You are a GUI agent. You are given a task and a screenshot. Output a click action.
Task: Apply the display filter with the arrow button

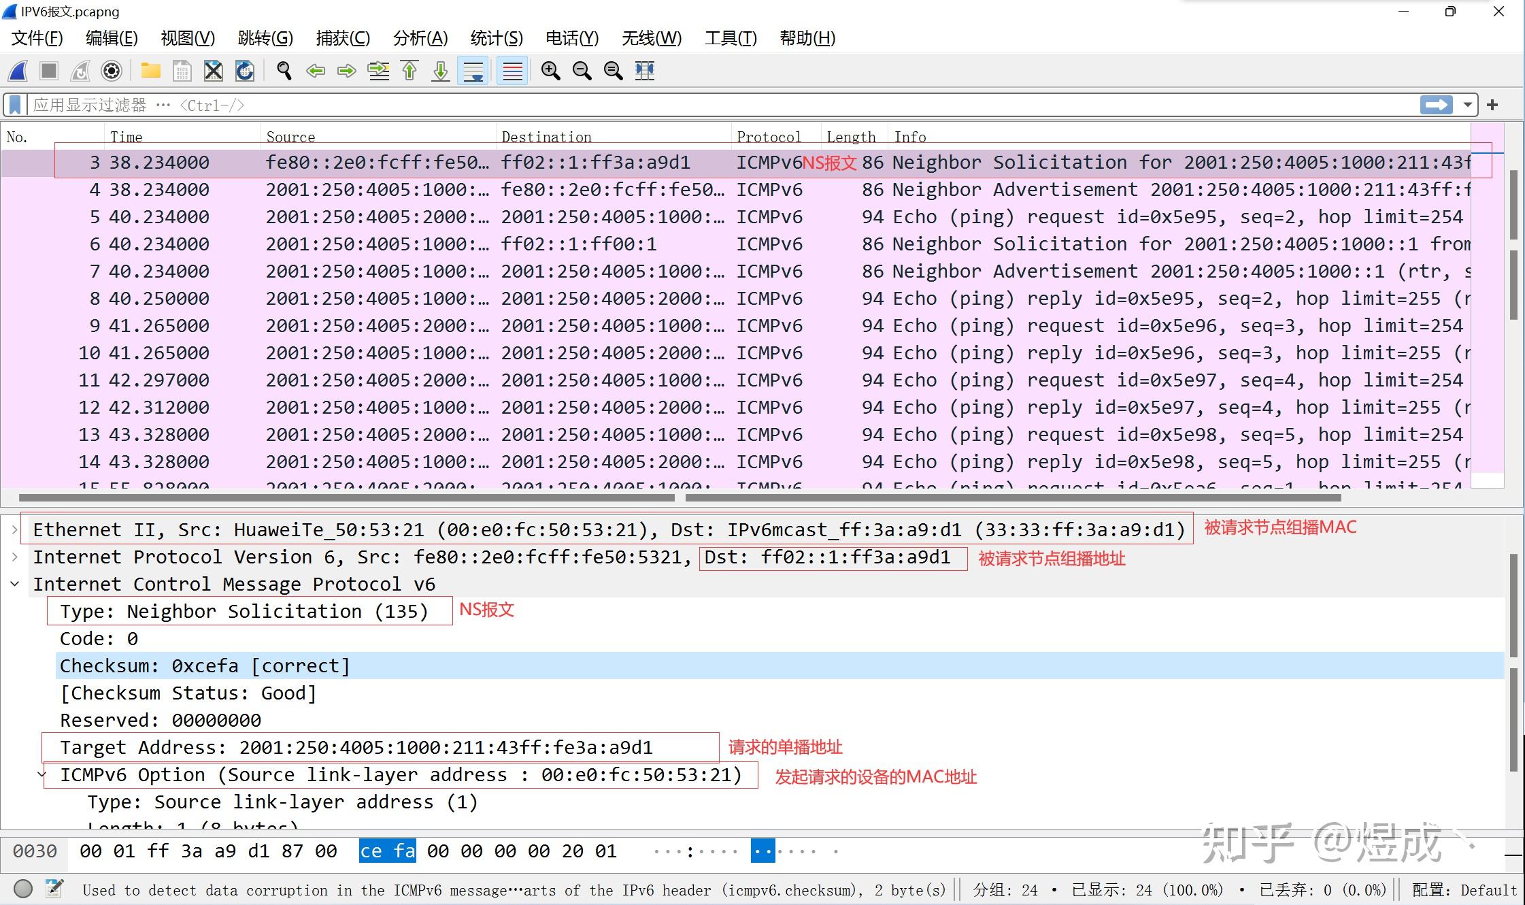[1436, 105]
